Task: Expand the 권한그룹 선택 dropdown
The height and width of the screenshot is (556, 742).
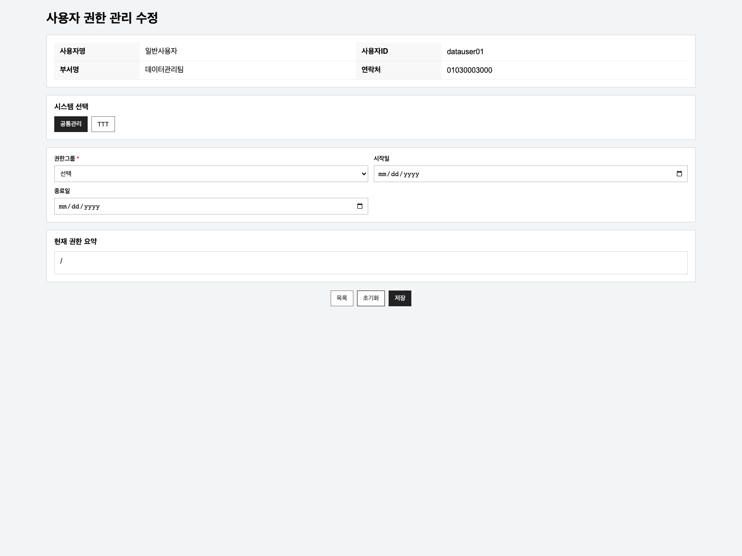Action: [211, 174]
